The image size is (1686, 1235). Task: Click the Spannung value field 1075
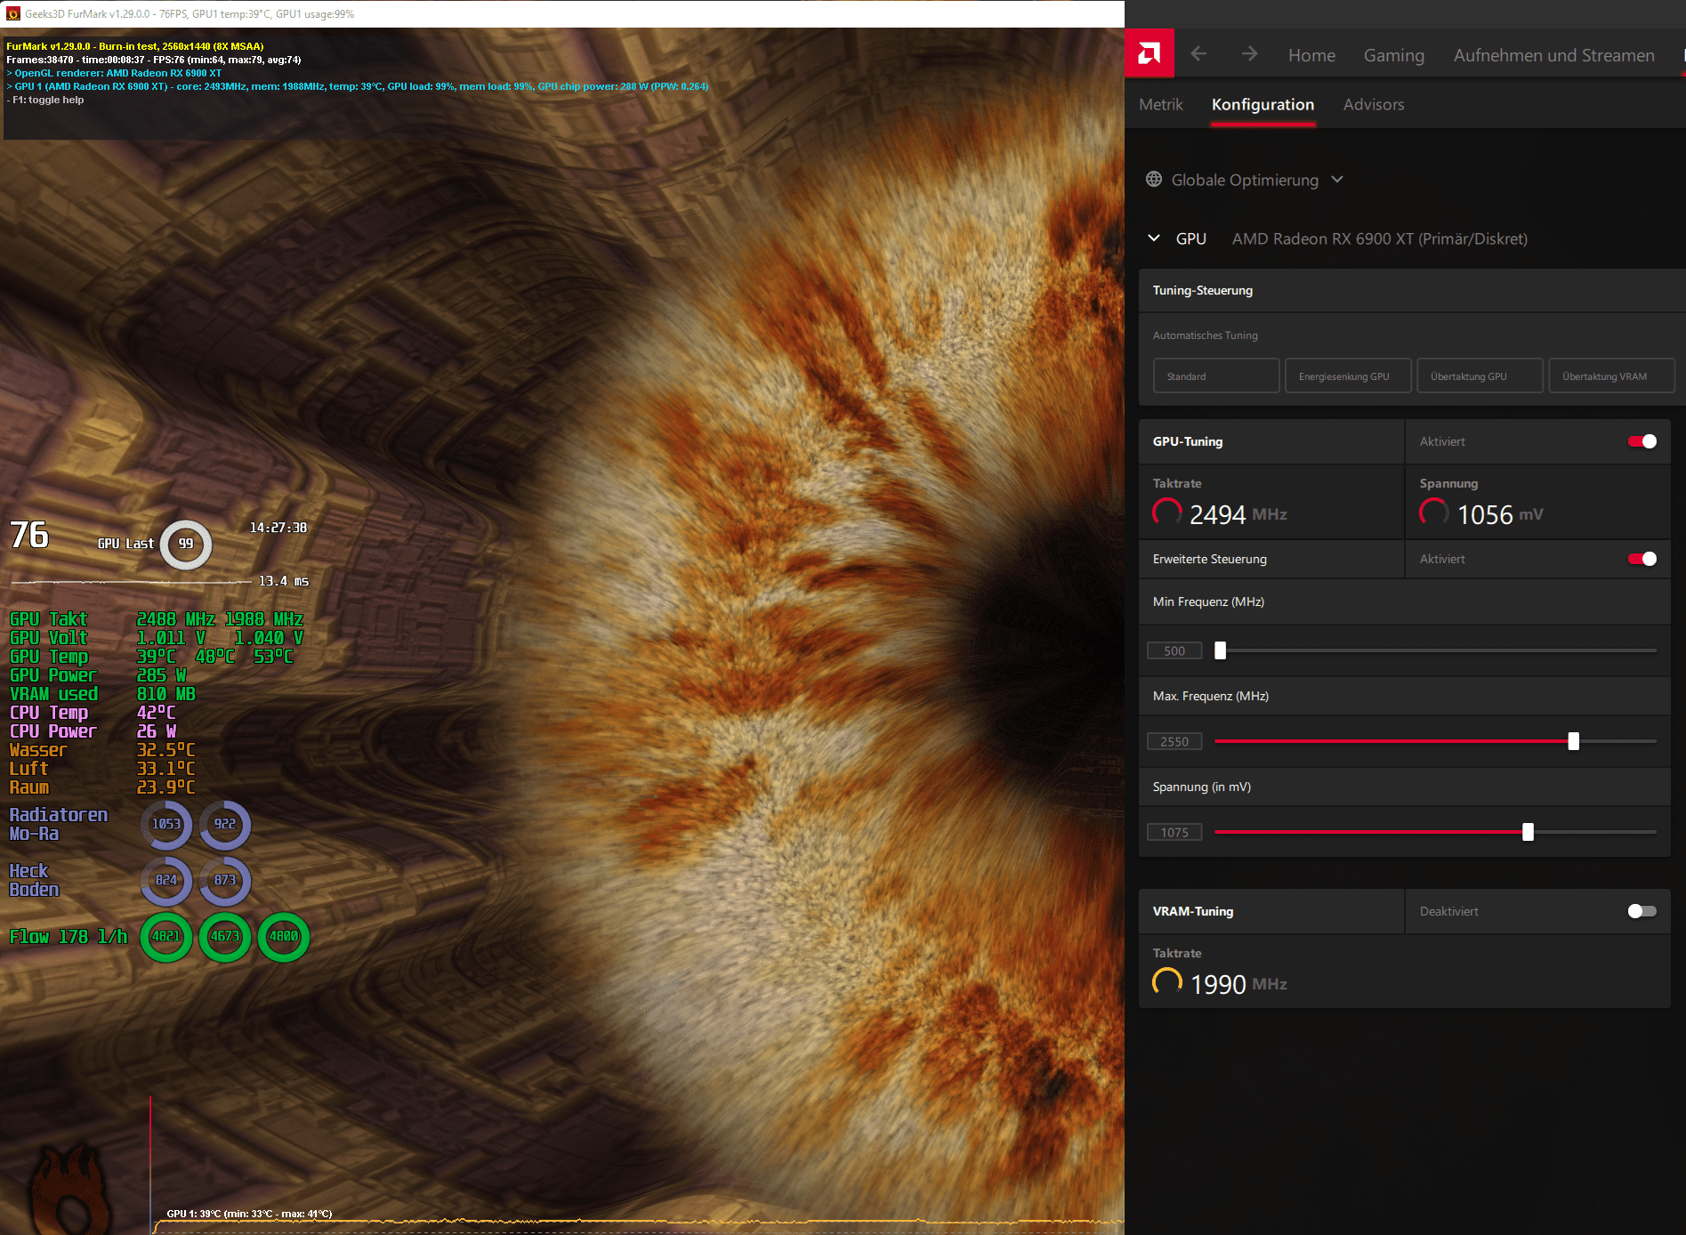[1174, 832]
